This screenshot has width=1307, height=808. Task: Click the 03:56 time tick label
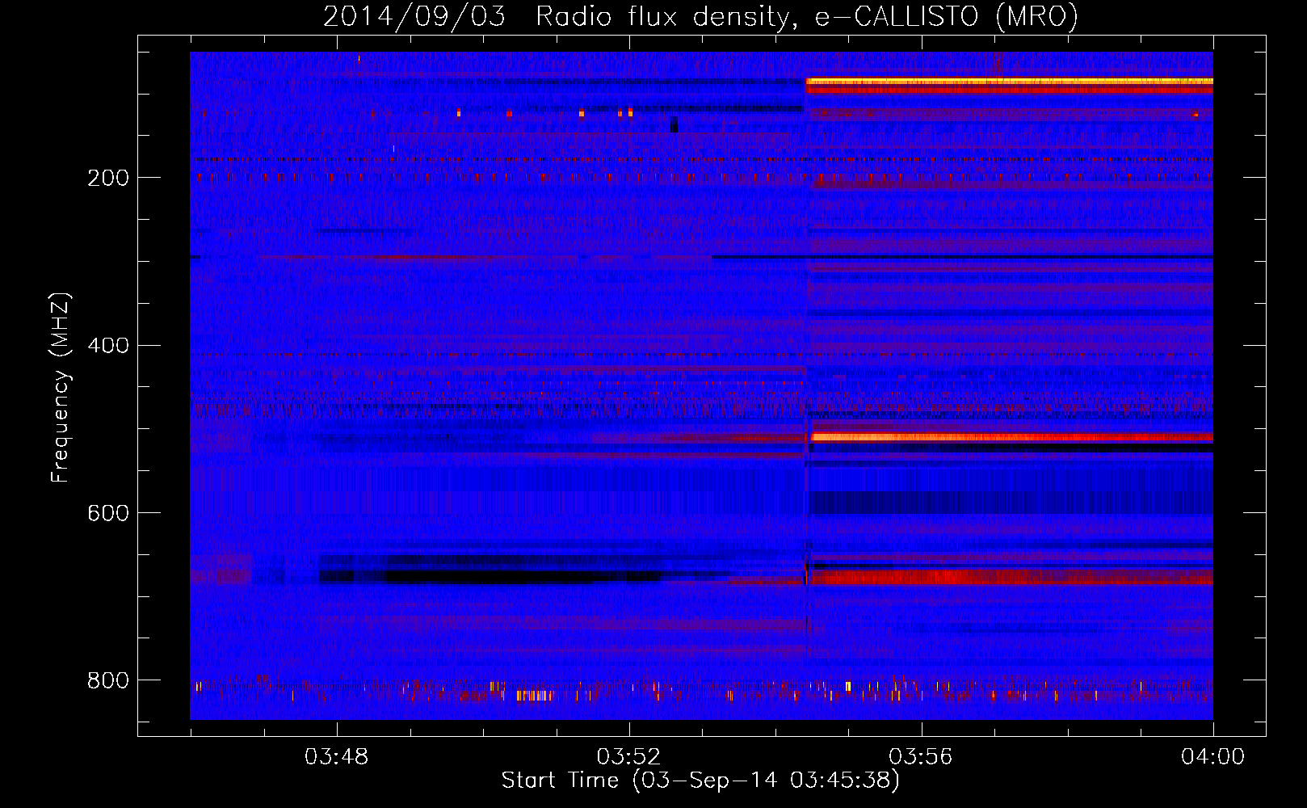[x=921, y=757]
